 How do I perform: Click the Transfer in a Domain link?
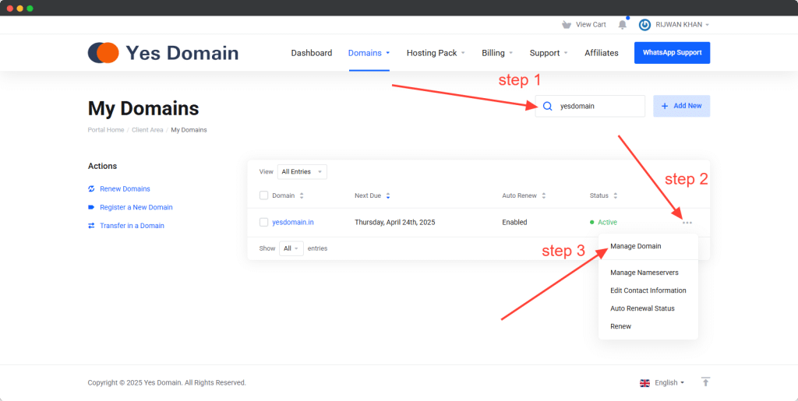point(132,226)
